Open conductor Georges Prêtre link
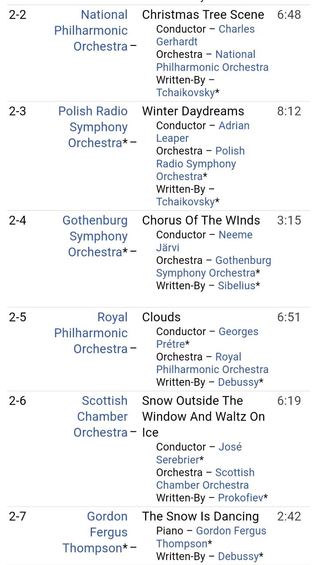The image size is (315, 565). coord(207,338)
